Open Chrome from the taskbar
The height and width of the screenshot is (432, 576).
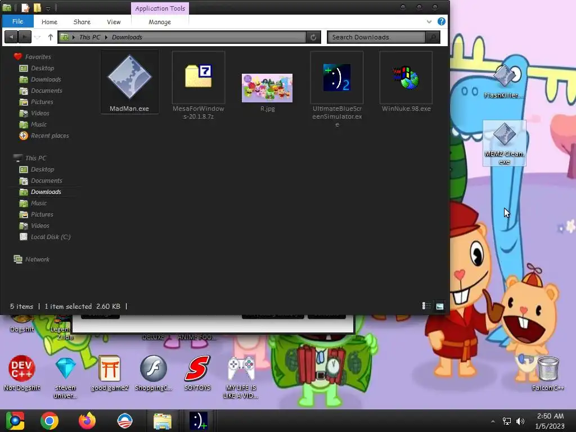49,421
